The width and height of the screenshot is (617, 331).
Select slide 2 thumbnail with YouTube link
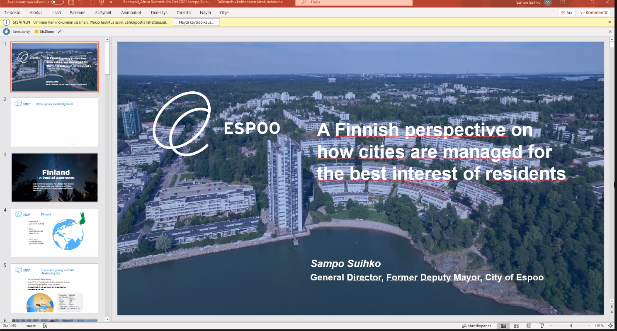(55, 122)
